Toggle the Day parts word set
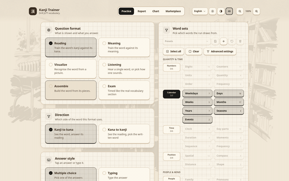The width and height of the screenshot is (289, 181). coord(229,129)
